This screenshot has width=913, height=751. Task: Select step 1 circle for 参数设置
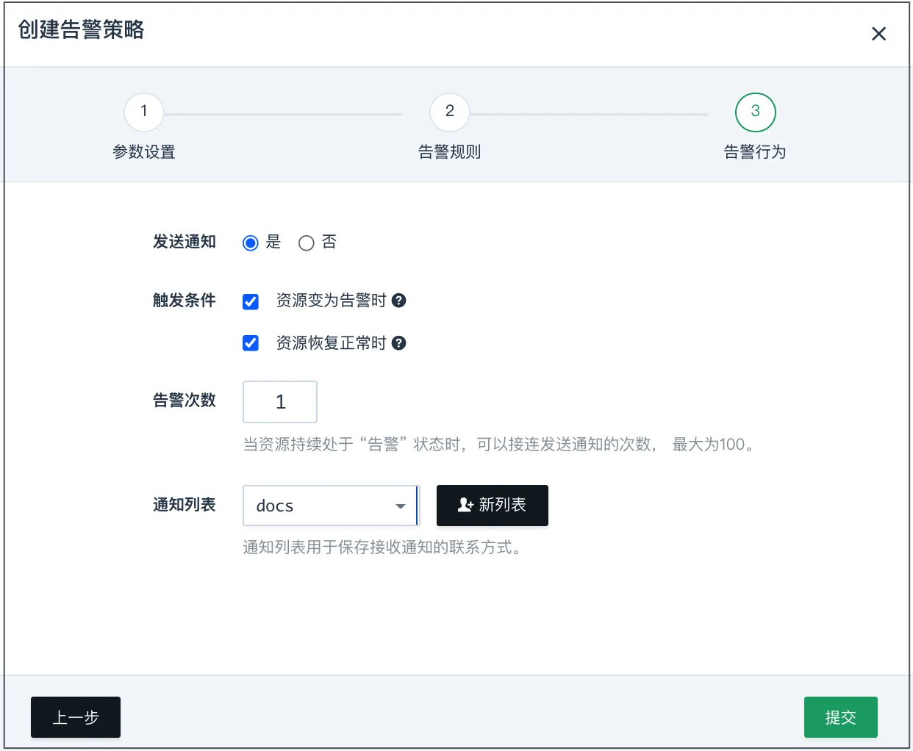click(143, 112)
